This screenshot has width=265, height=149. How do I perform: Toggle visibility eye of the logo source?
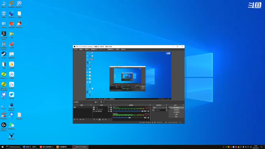[109, 107]
